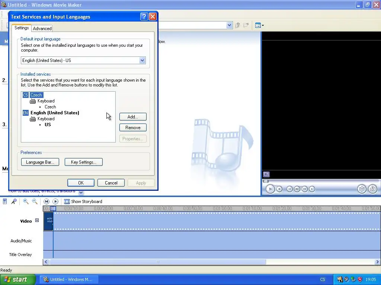This screenshot has width=381, height=285.
Task: Open Key Settings... dialog
Action: tap(84, 162)
